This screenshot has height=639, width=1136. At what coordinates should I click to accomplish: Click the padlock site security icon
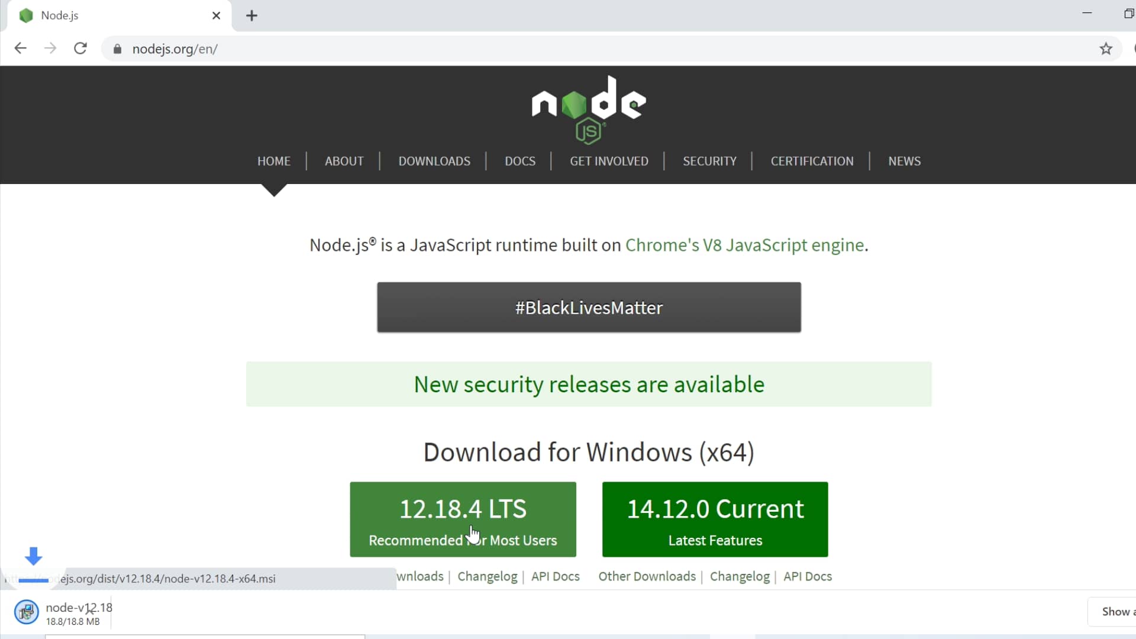click(117, 49)
